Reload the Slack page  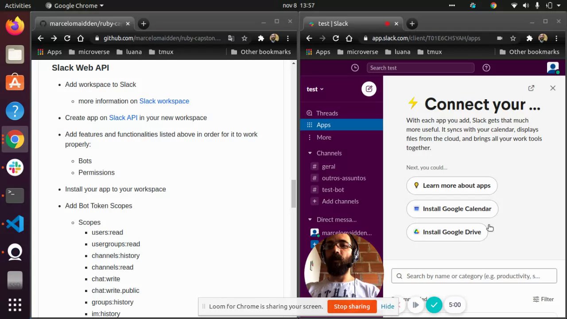pyautogui.click(x=336, y=39)
